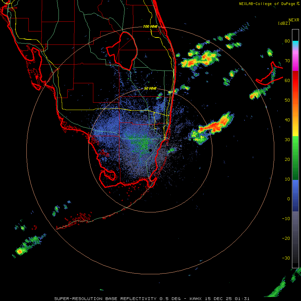301x301 pixels.
Task: Select the [dBZ] unit label
Action: [284, 23]
